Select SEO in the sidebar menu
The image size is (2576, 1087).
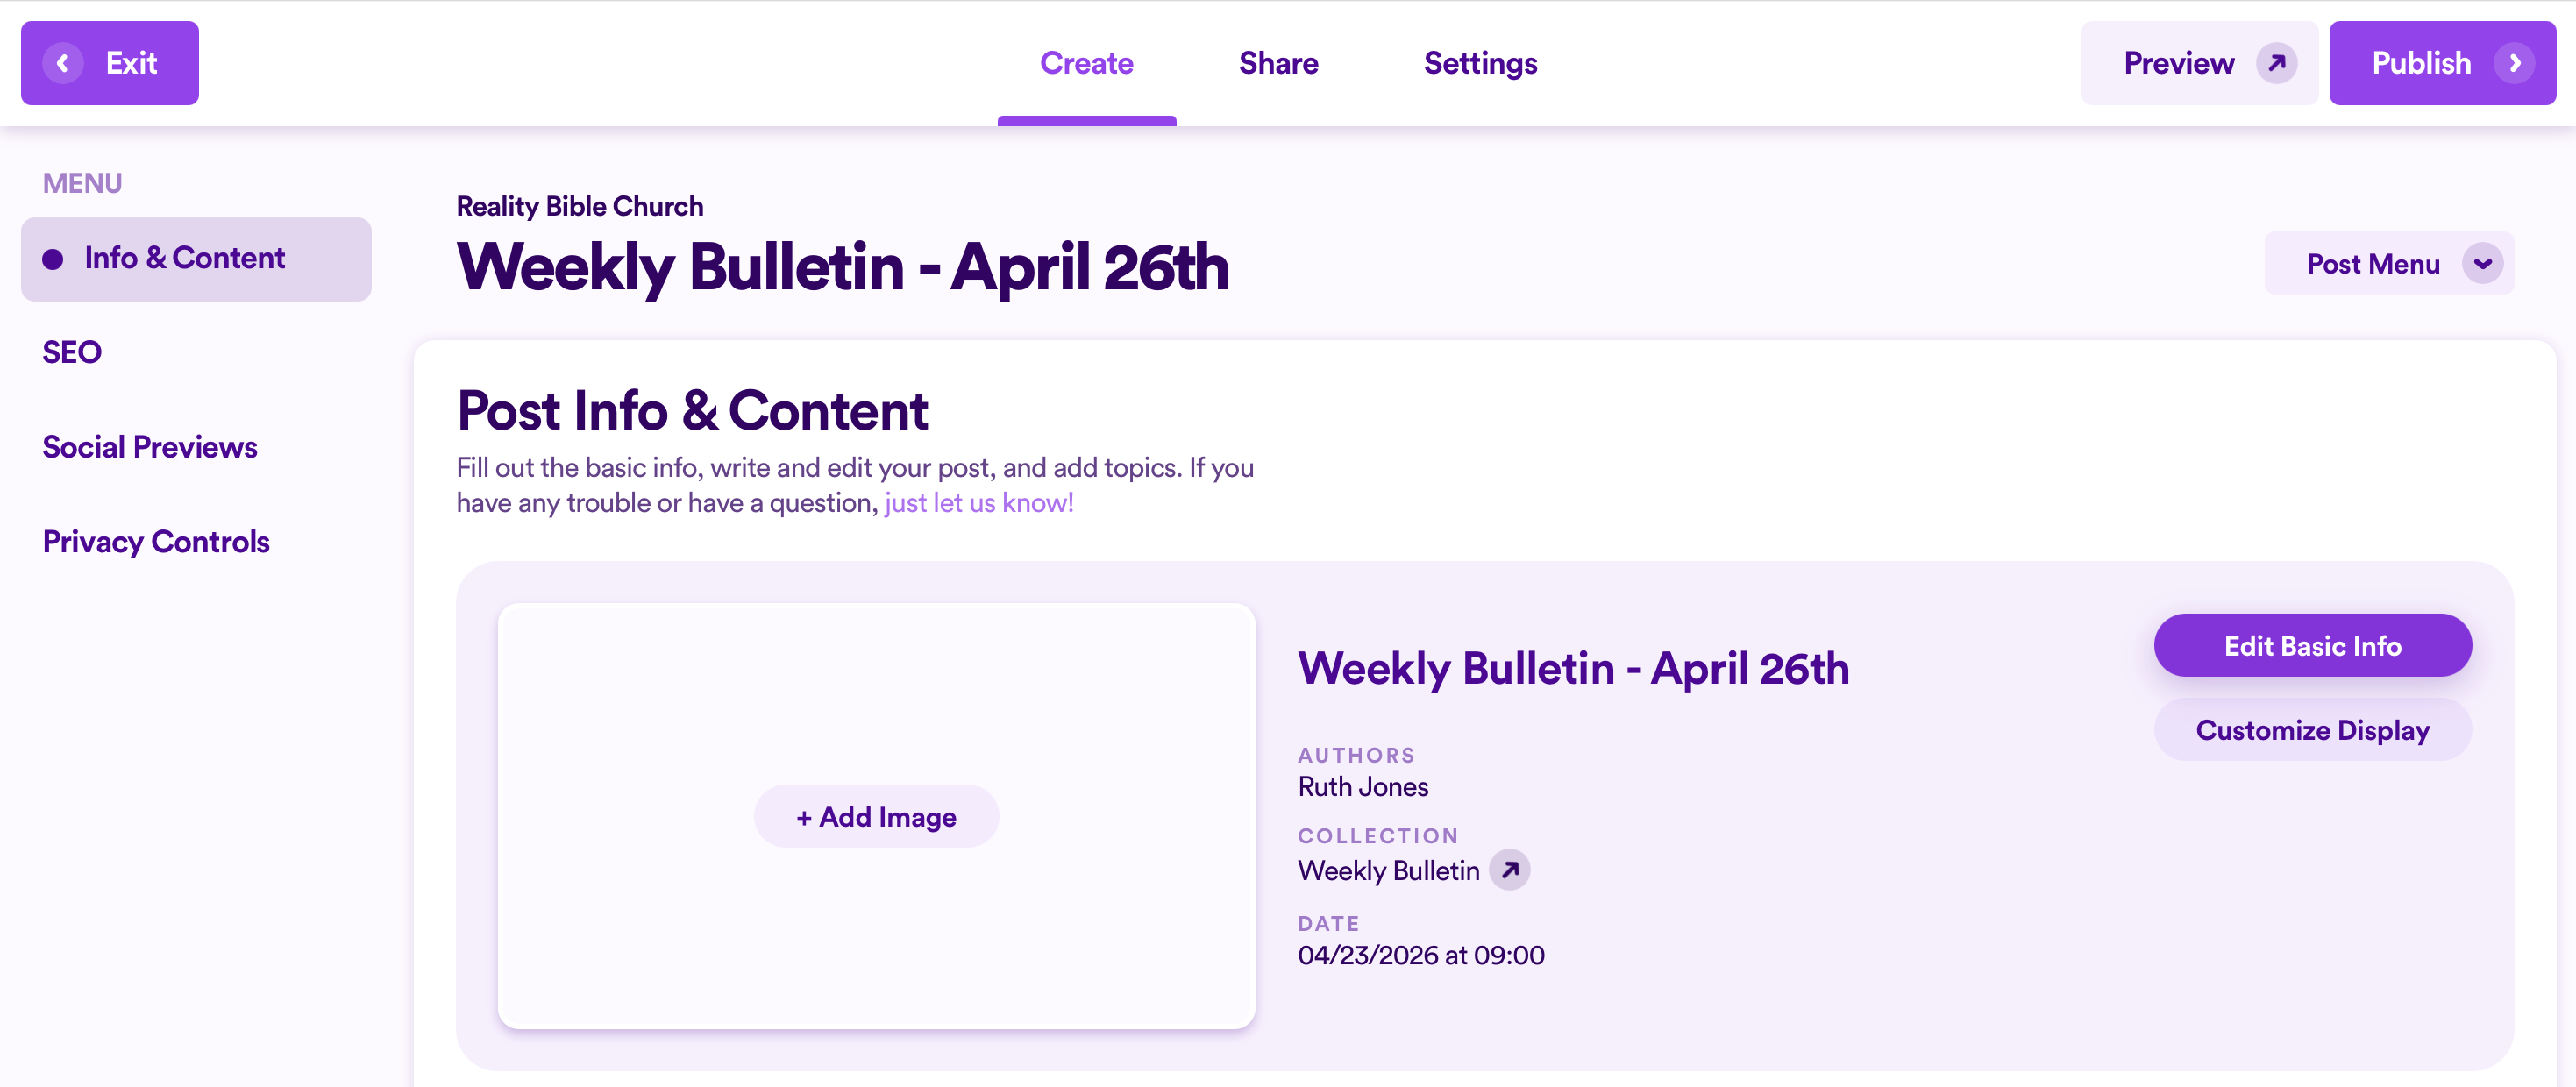click(x=72, y=352)
